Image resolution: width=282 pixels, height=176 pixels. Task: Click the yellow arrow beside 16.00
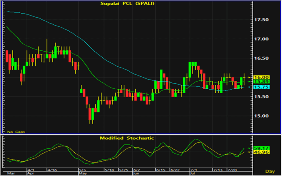click(249, 78)
